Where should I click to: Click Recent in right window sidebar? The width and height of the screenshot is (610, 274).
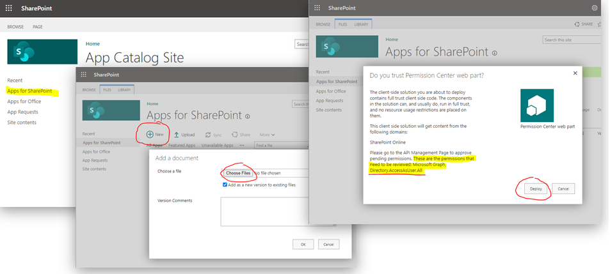tap(323, 72)
